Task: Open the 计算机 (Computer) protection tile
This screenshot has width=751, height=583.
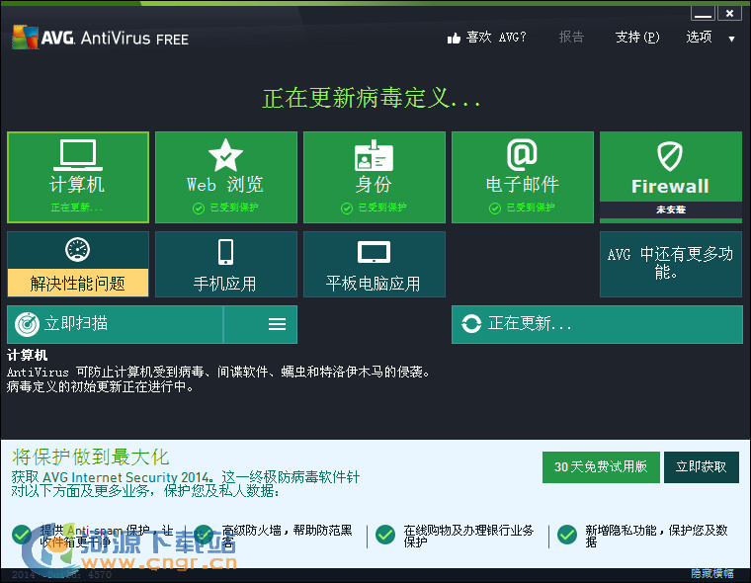Action: [x=78, y=177]
